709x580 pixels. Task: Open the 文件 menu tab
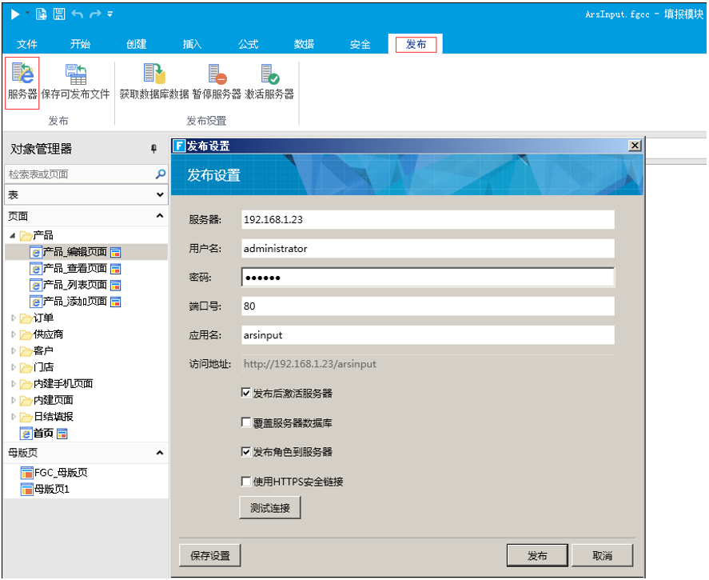[27, 44]
